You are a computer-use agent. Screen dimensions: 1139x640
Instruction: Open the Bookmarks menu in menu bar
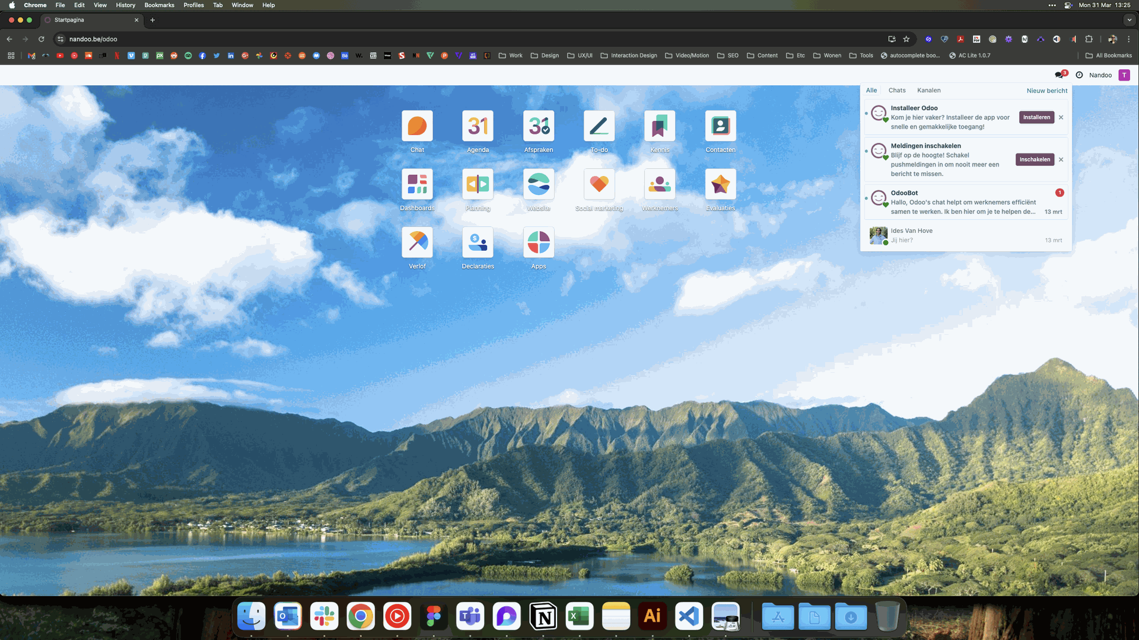159,5
